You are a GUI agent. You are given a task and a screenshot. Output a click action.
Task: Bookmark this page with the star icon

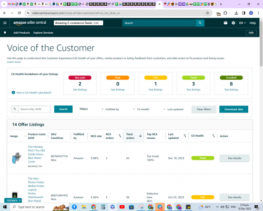click(207, 13)
